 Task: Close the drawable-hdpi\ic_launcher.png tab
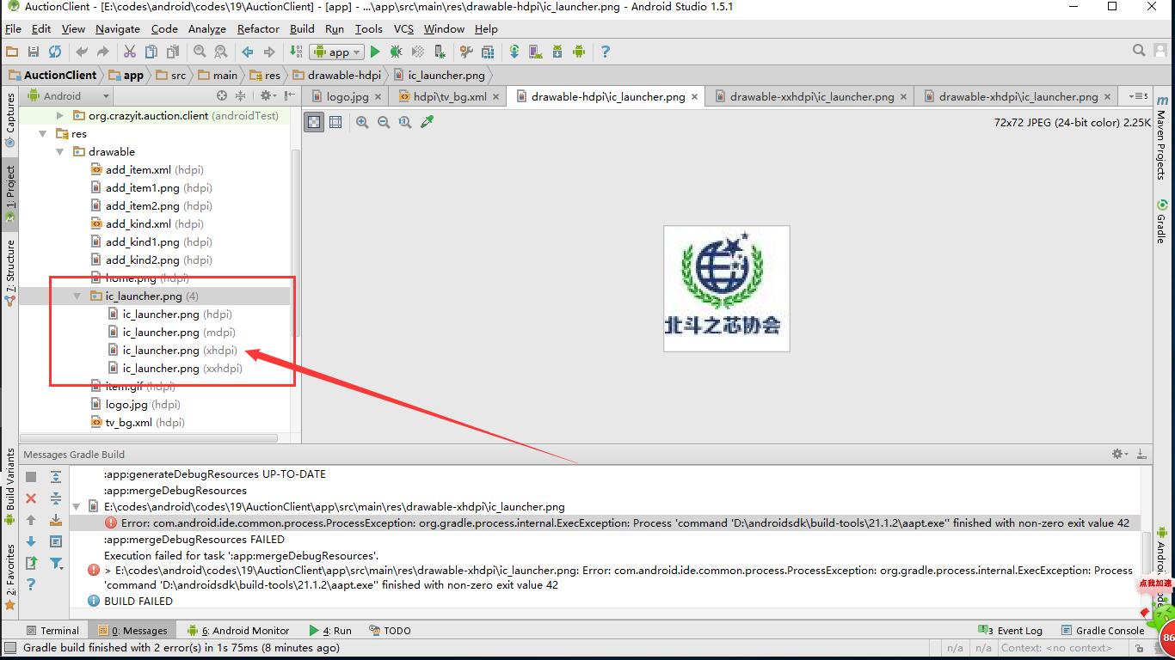pos(695,96)
